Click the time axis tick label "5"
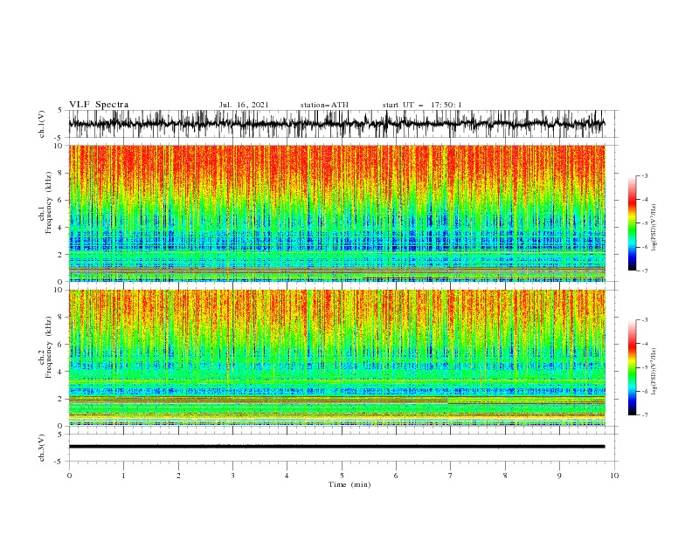Image resolution: width=692 pixels, height=534 pixels. coord(342,476)
